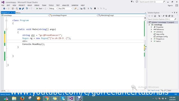Start debugging with the Start button
This screenshot has height=101, width=179.
pos(39,9)
